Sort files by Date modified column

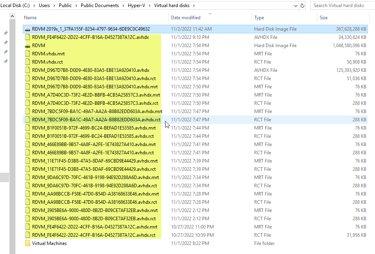[x=186, y=18]
